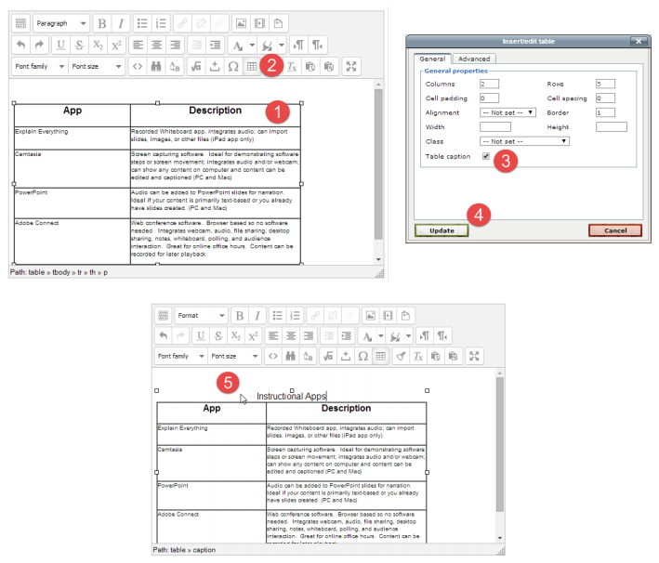Click the Columns input field
The height and width of the screenshot is (563, 659).
[489, 84]
